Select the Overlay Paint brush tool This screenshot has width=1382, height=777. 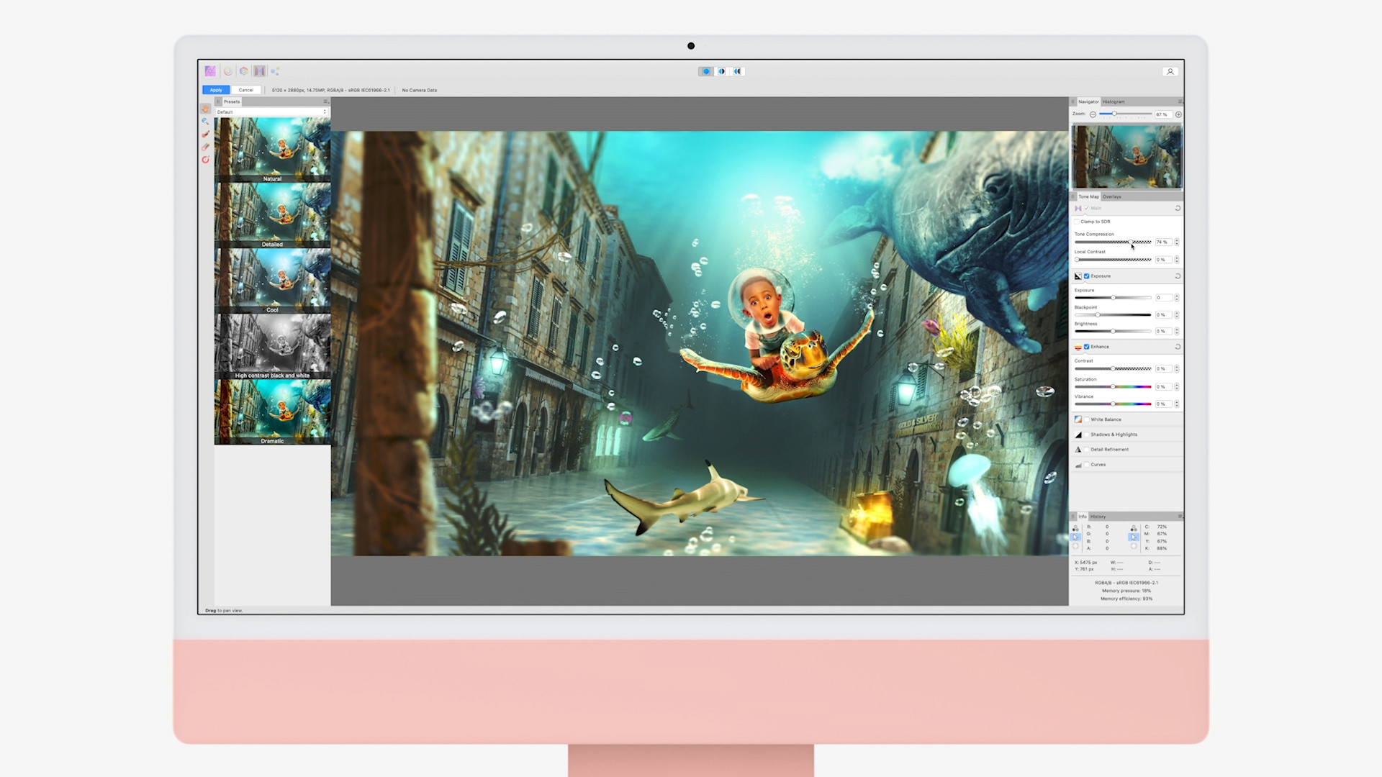[205, 134]
